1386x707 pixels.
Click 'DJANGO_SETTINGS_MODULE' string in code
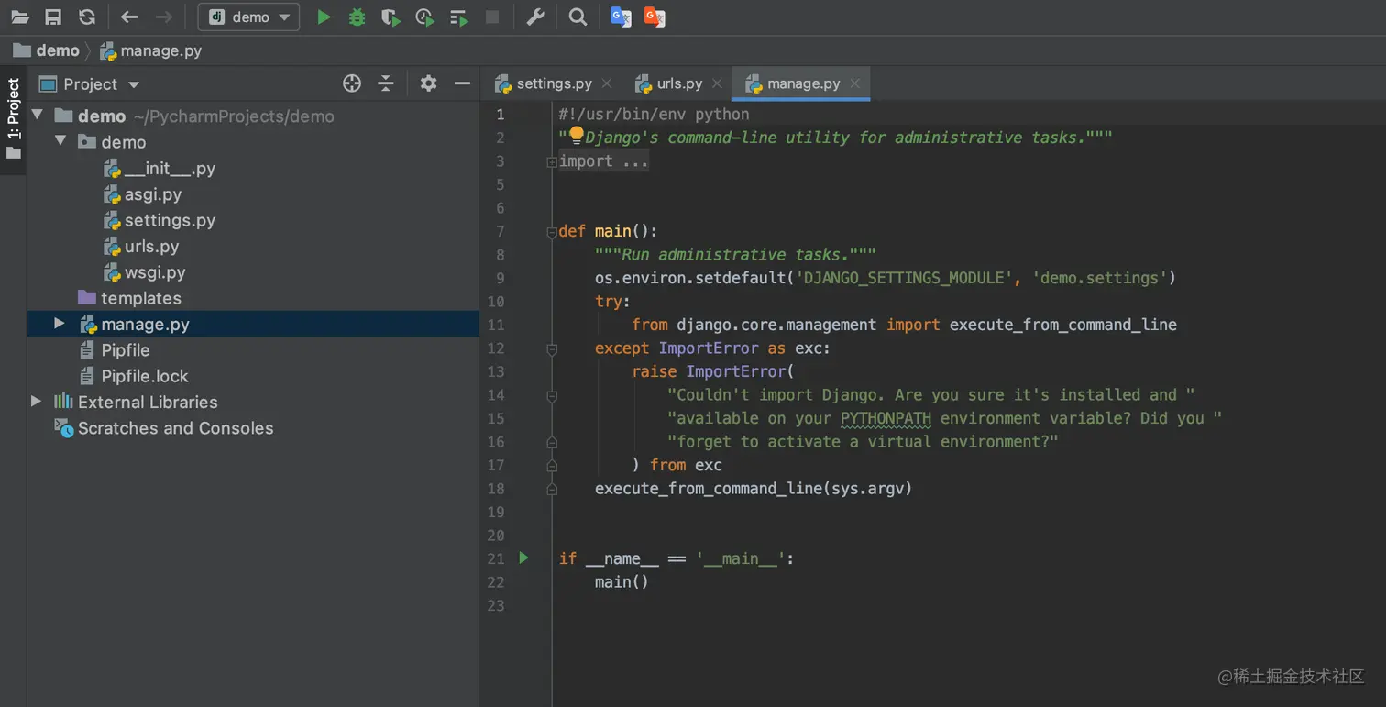(904, 278)
